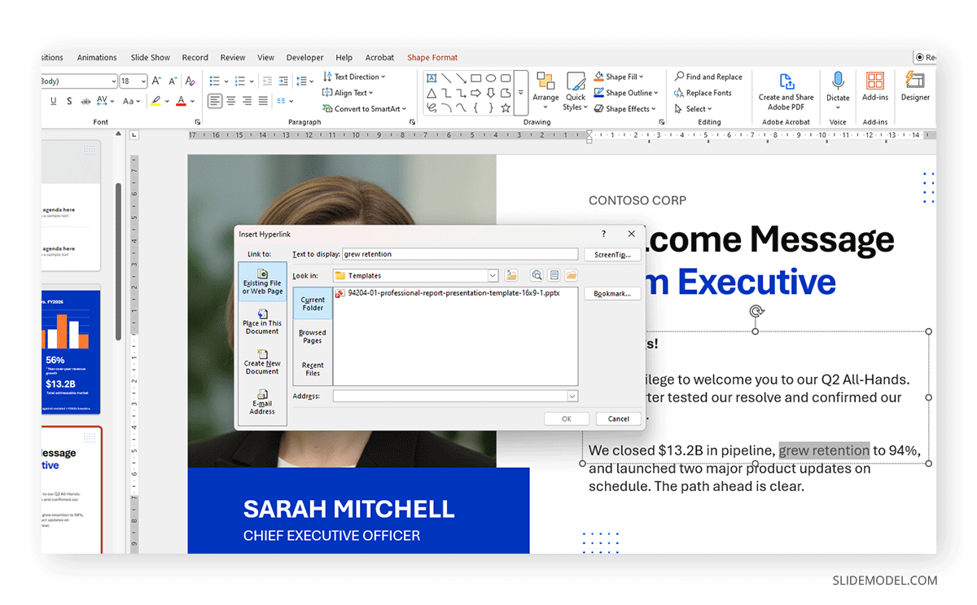Align paragraph text to the right

[248, 101]
